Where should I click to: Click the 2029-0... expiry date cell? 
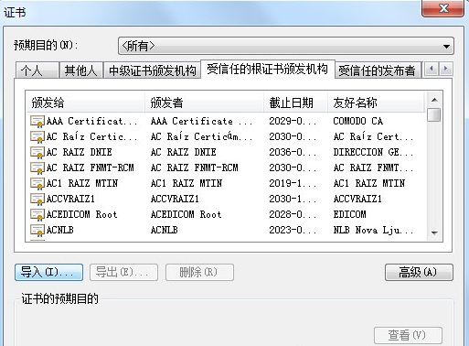(293, 122)
